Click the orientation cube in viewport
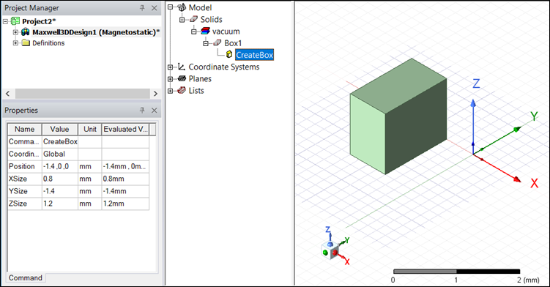550x287 pixels. pyautogui.click(x=330, y=250)
